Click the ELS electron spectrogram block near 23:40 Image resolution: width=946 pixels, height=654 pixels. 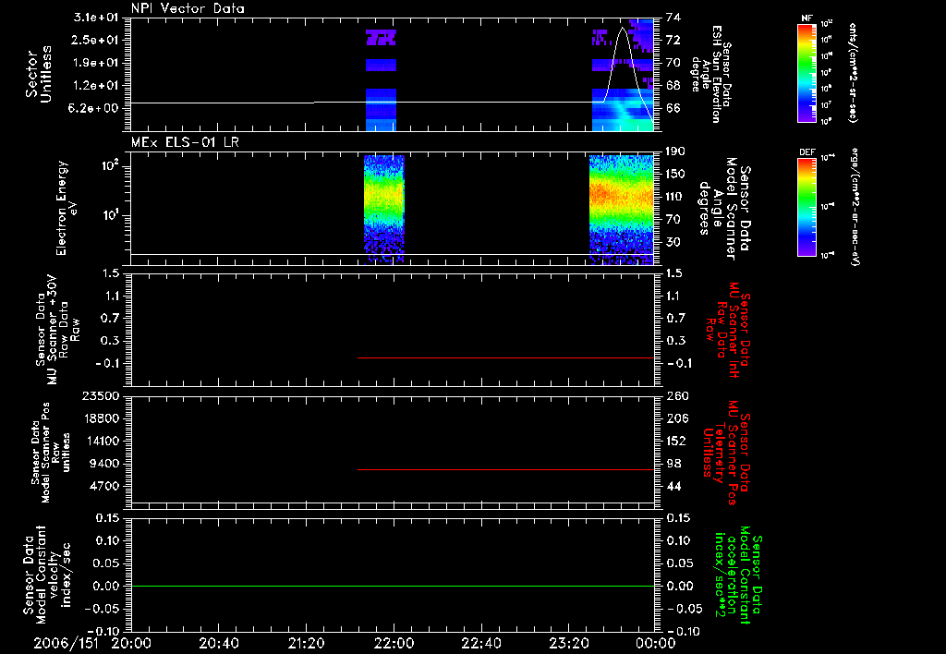tap(622, 210)
